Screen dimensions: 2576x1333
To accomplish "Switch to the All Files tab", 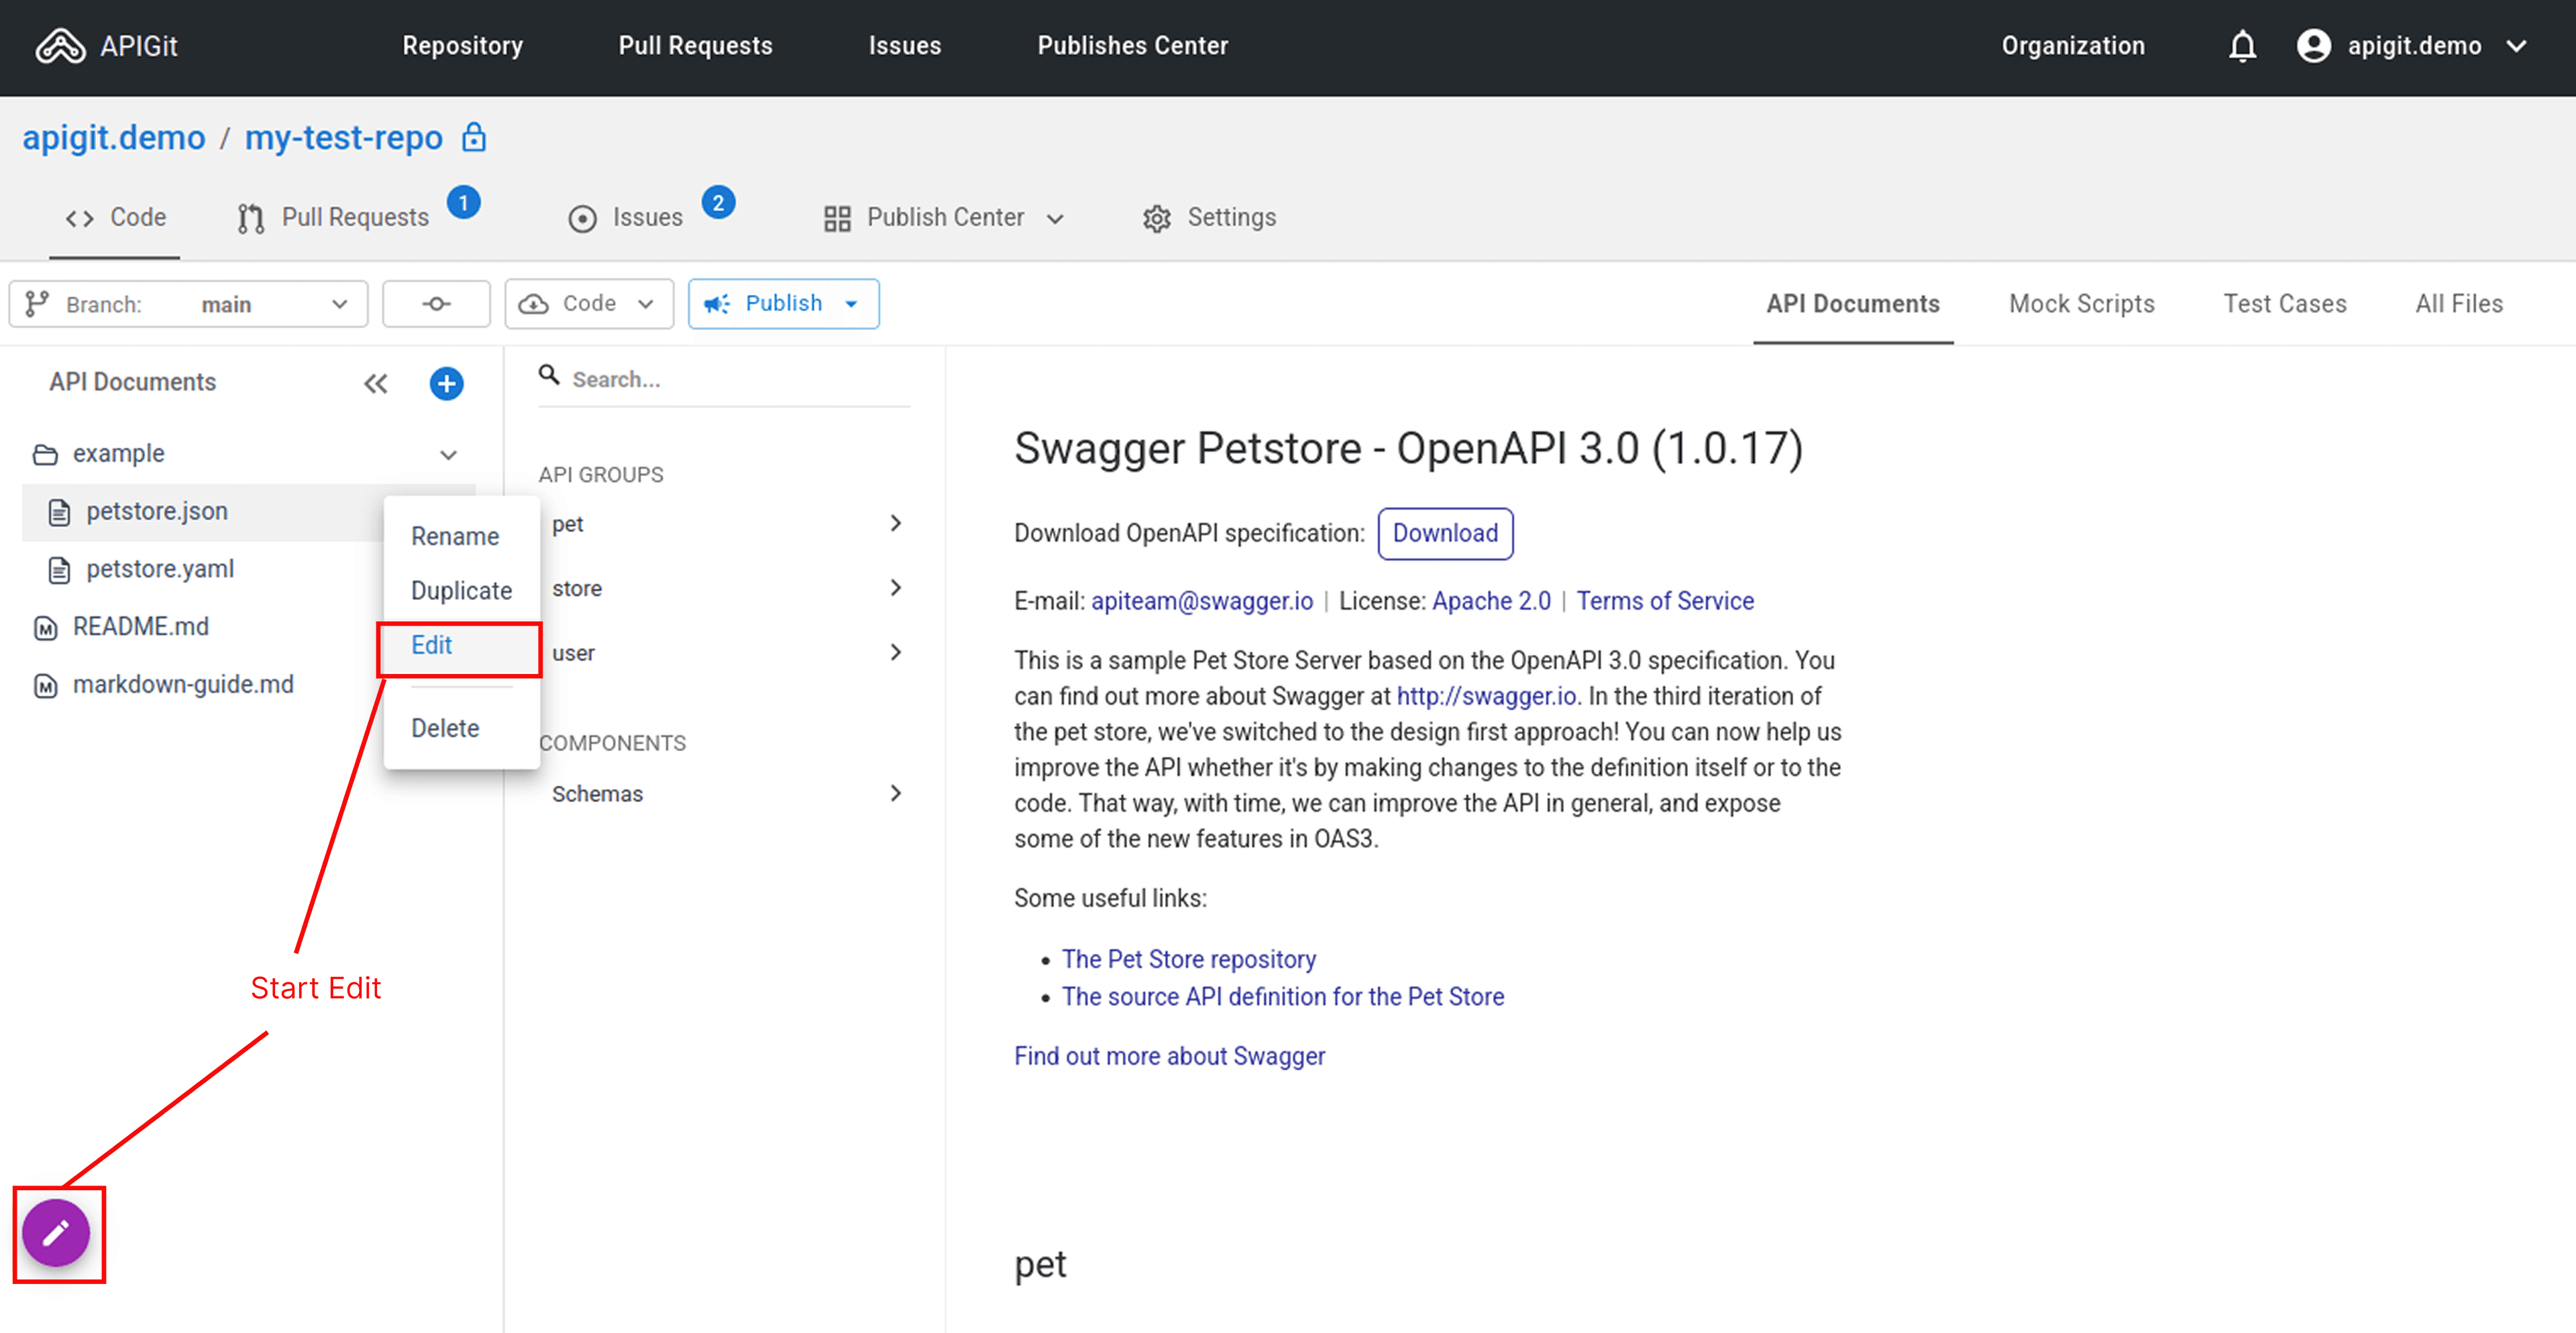I will click(2459, 304).
